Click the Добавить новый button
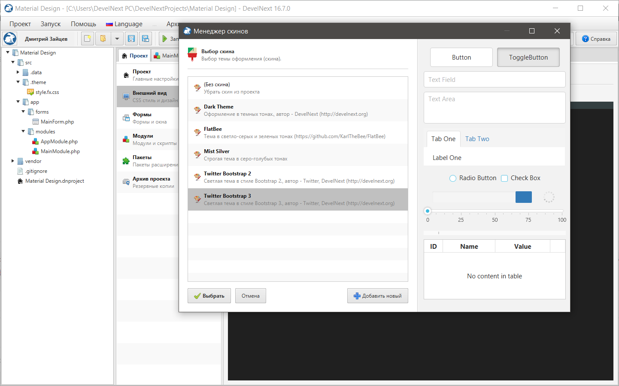 click(x=377, y=296)
